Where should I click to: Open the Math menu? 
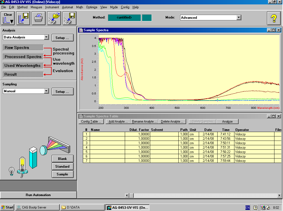(80, 7)
